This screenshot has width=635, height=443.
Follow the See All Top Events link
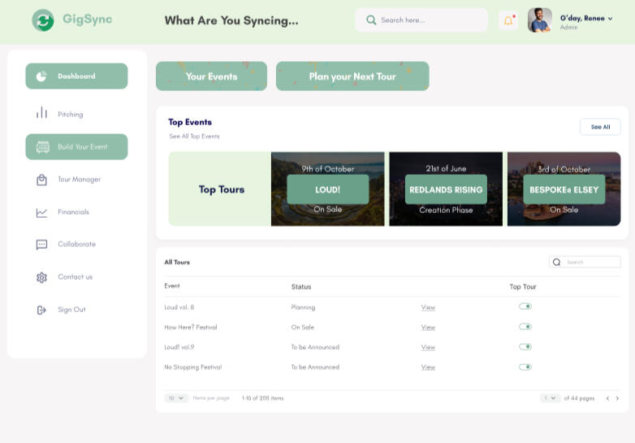coord(194,137)
